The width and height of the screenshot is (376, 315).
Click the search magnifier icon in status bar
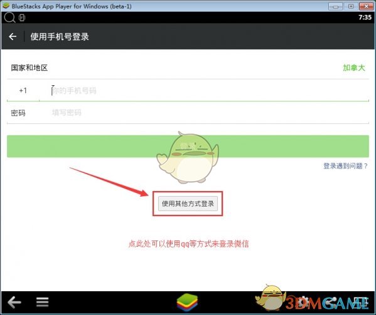9,18
